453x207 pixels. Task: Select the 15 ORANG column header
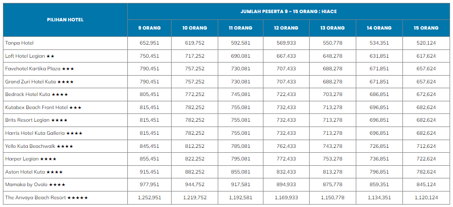[x=426, y=28]
